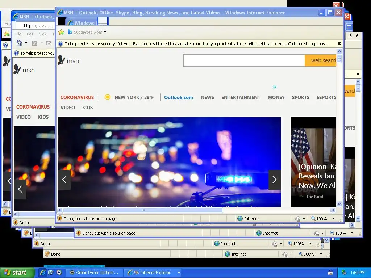This screenshot has height=278, width=371.
Task: Select the Windows tab in front window
Action: click(x=81, y=23)
